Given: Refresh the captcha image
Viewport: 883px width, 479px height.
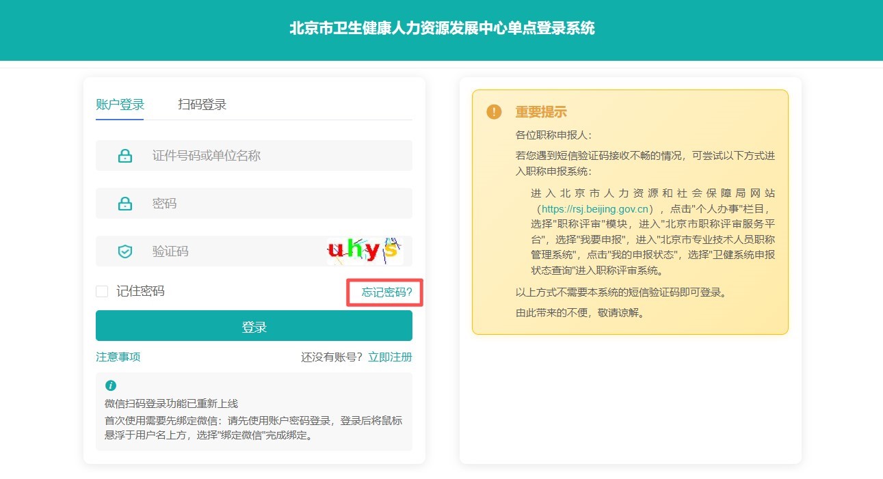Looking at the screenshot, I should coord(364,251).
